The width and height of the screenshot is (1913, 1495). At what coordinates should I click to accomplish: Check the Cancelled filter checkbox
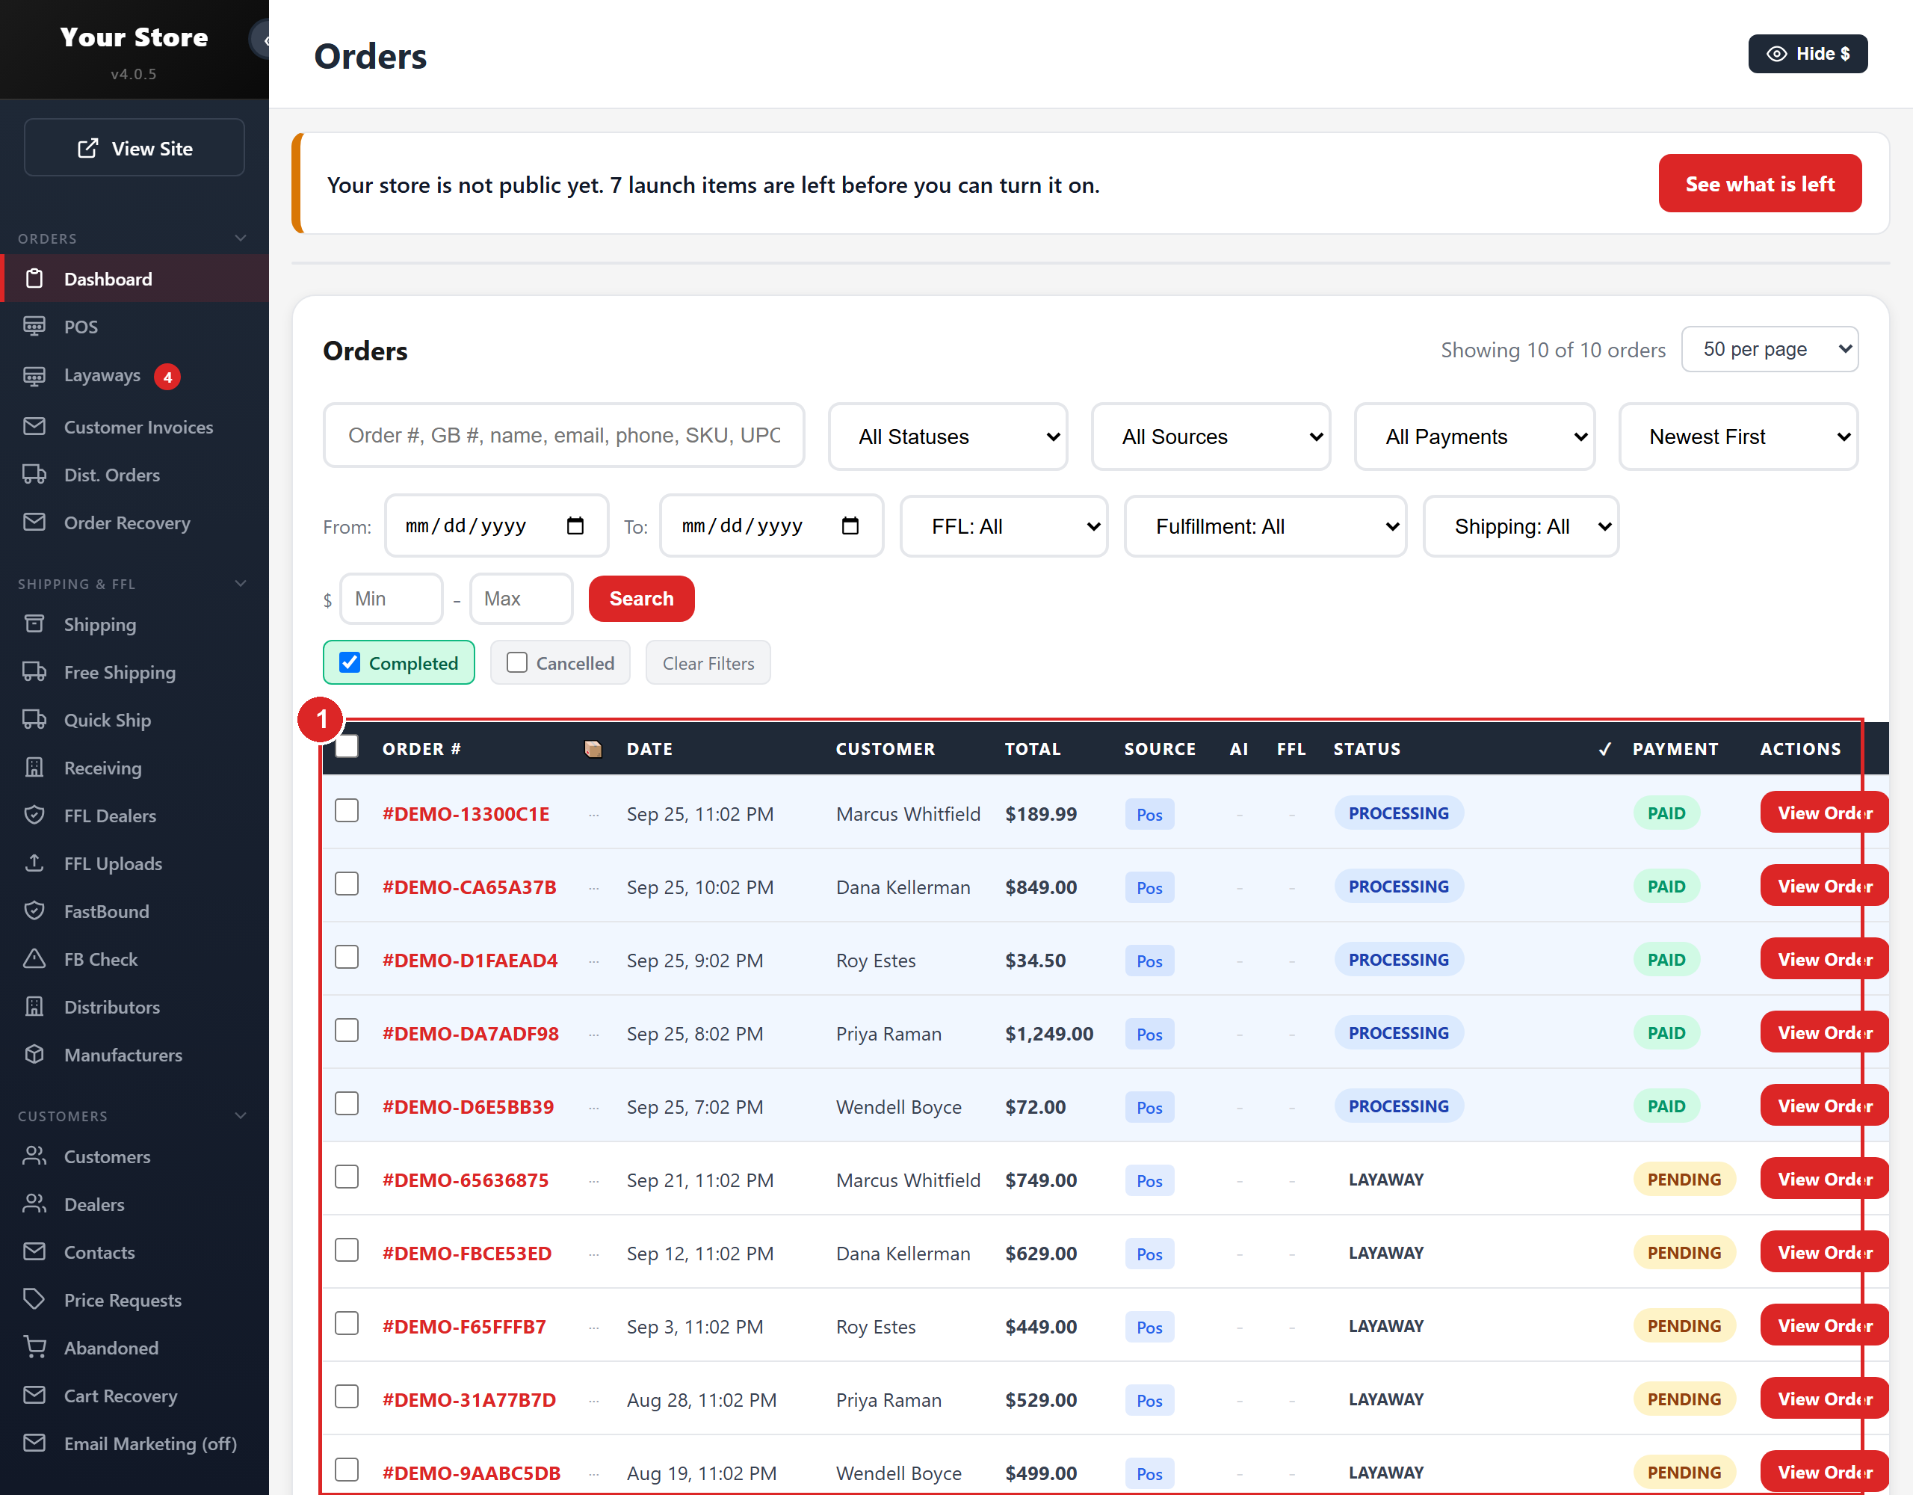point(517,662)
